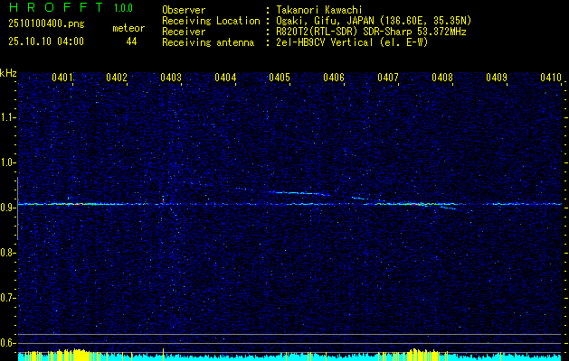The width and height of the screenshot is (569, 361).
Task: Click the meteor count 44
Action: pos(131,42)
